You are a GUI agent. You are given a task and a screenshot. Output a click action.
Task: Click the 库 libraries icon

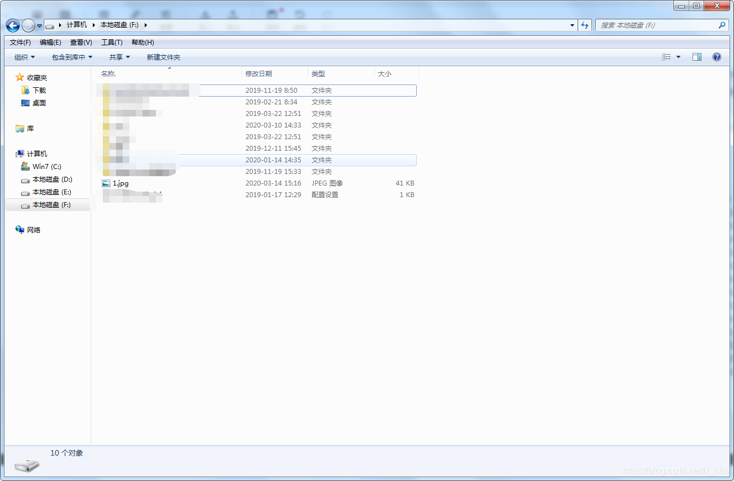pyautogui.click(x=20, y=128)
